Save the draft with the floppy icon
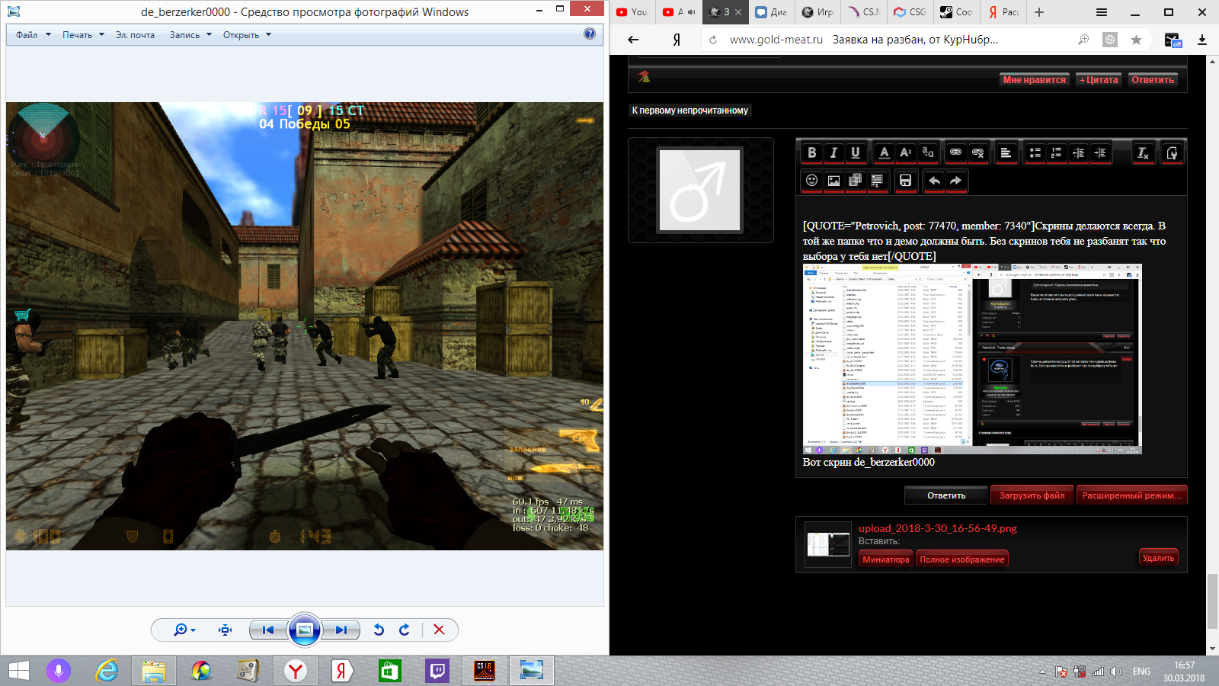The width and height of the screenshot is (1219, 686). click(905, 181)
